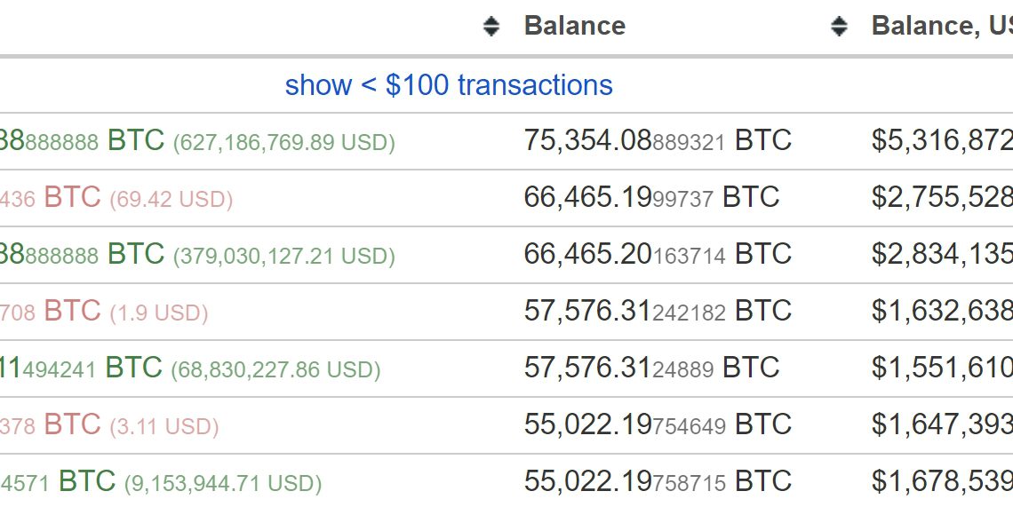Click the Balance, USD column header
Screen dimensions: 1013x507
(x=941, y=26)
